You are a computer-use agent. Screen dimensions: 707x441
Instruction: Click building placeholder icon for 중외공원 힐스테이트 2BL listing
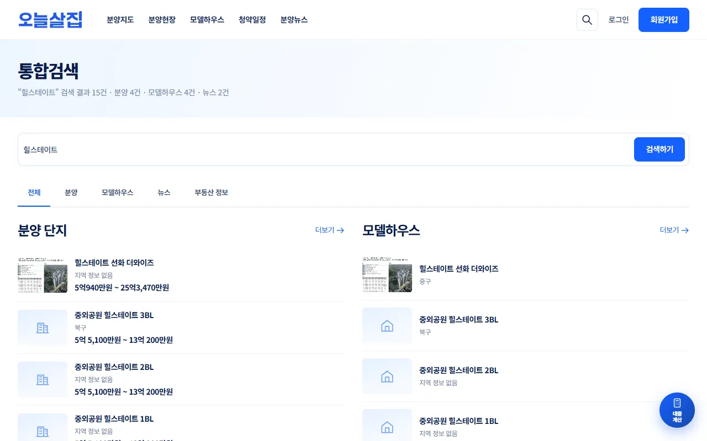click(x=43, y=380)
